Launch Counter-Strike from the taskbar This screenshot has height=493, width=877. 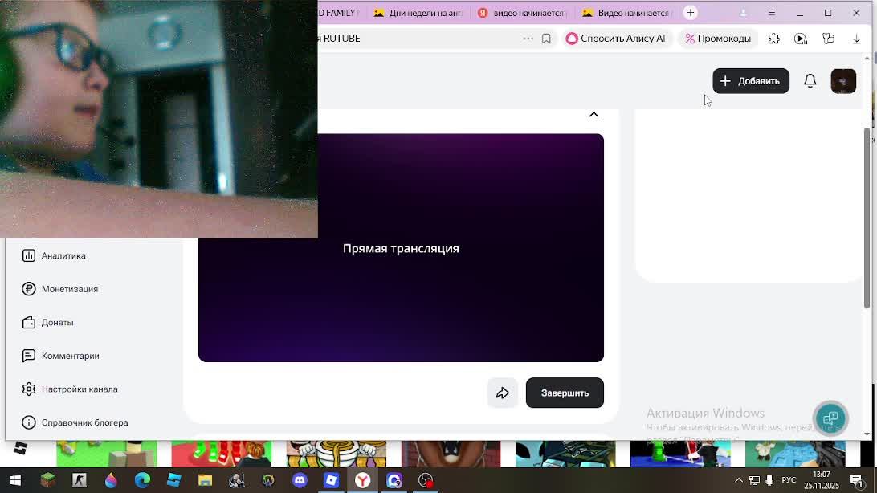click(x=80, y=480)
